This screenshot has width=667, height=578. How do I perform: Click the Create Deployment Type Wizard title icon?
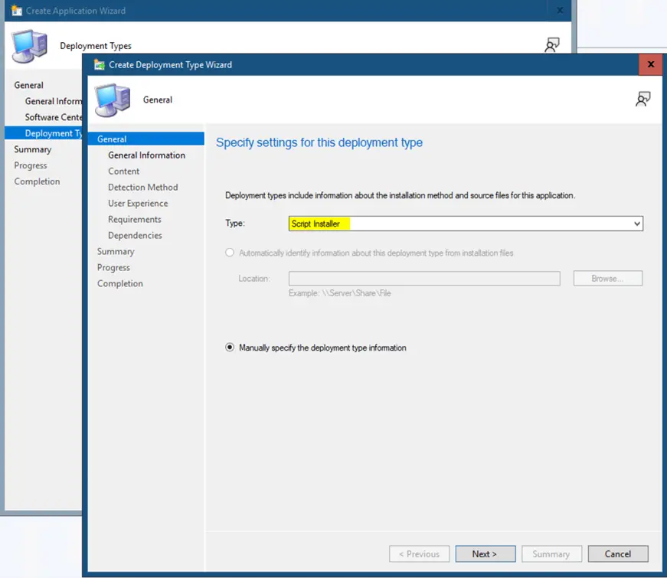coord(99,64)
